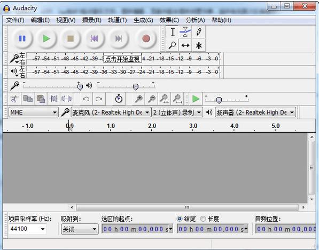Click the horizontal scrollbar left arrow
Screen dimensions: 319x250
pyautogui.click(x=72, y=207)
